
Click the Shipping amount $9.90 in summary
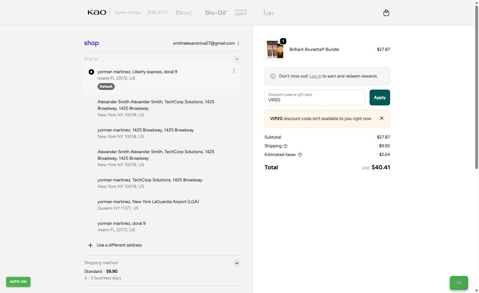[x=385, y=146]
